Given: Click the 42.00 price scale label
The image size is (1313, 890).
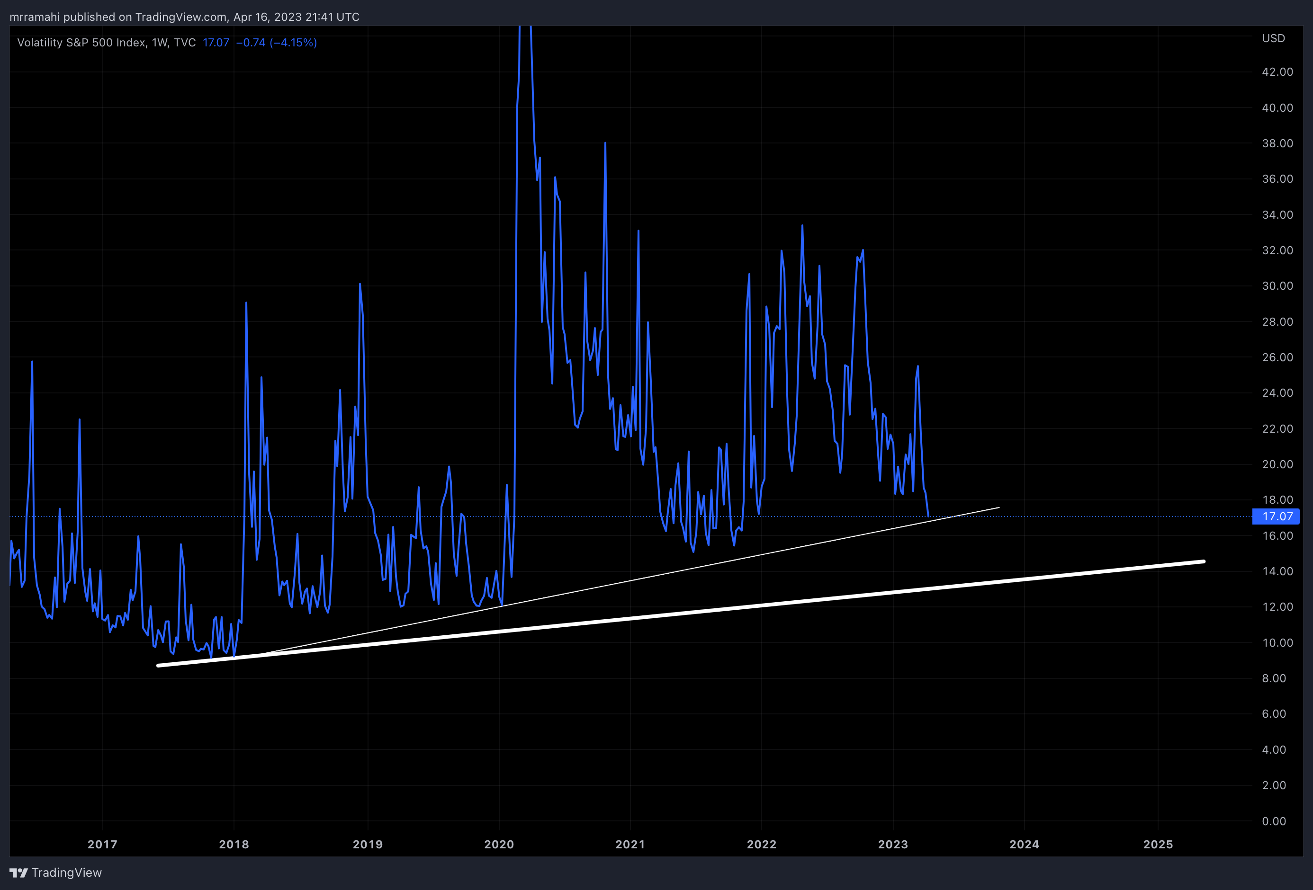Looking at the screenshot, I should [x=1277, y=71].
